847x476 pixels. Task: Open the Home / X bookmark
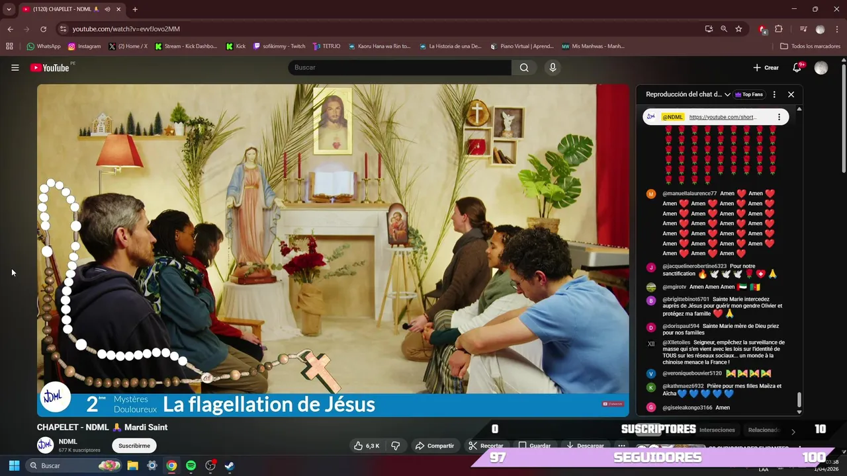coord(128,46)
